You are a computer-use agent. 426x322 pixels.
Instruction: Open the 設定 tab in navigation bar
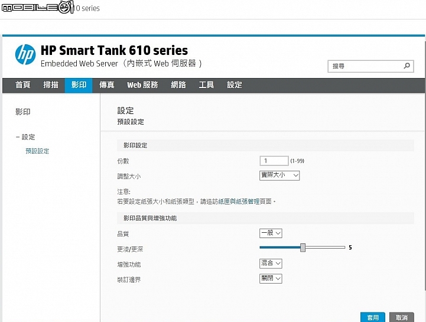[234, 85]
